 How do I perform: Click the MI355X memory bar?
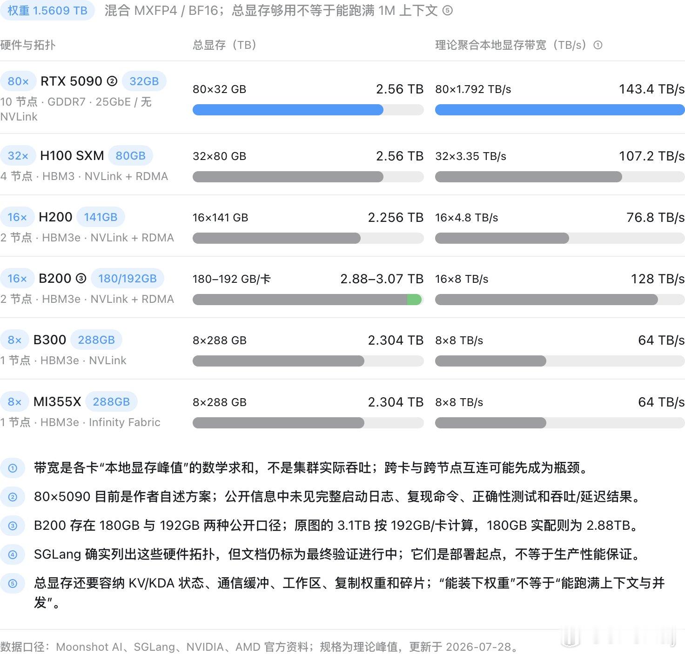(x=278, y=423)
